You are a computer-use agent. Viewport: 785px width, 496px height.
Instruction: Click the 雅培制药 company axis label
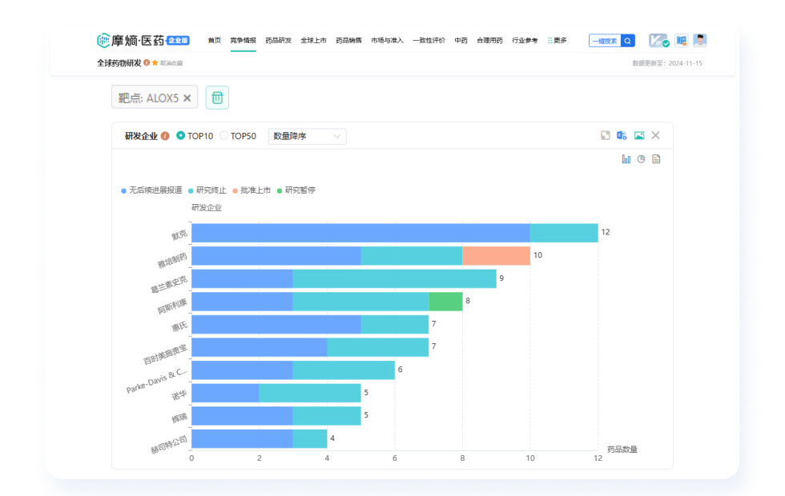(x=172, y=261)
